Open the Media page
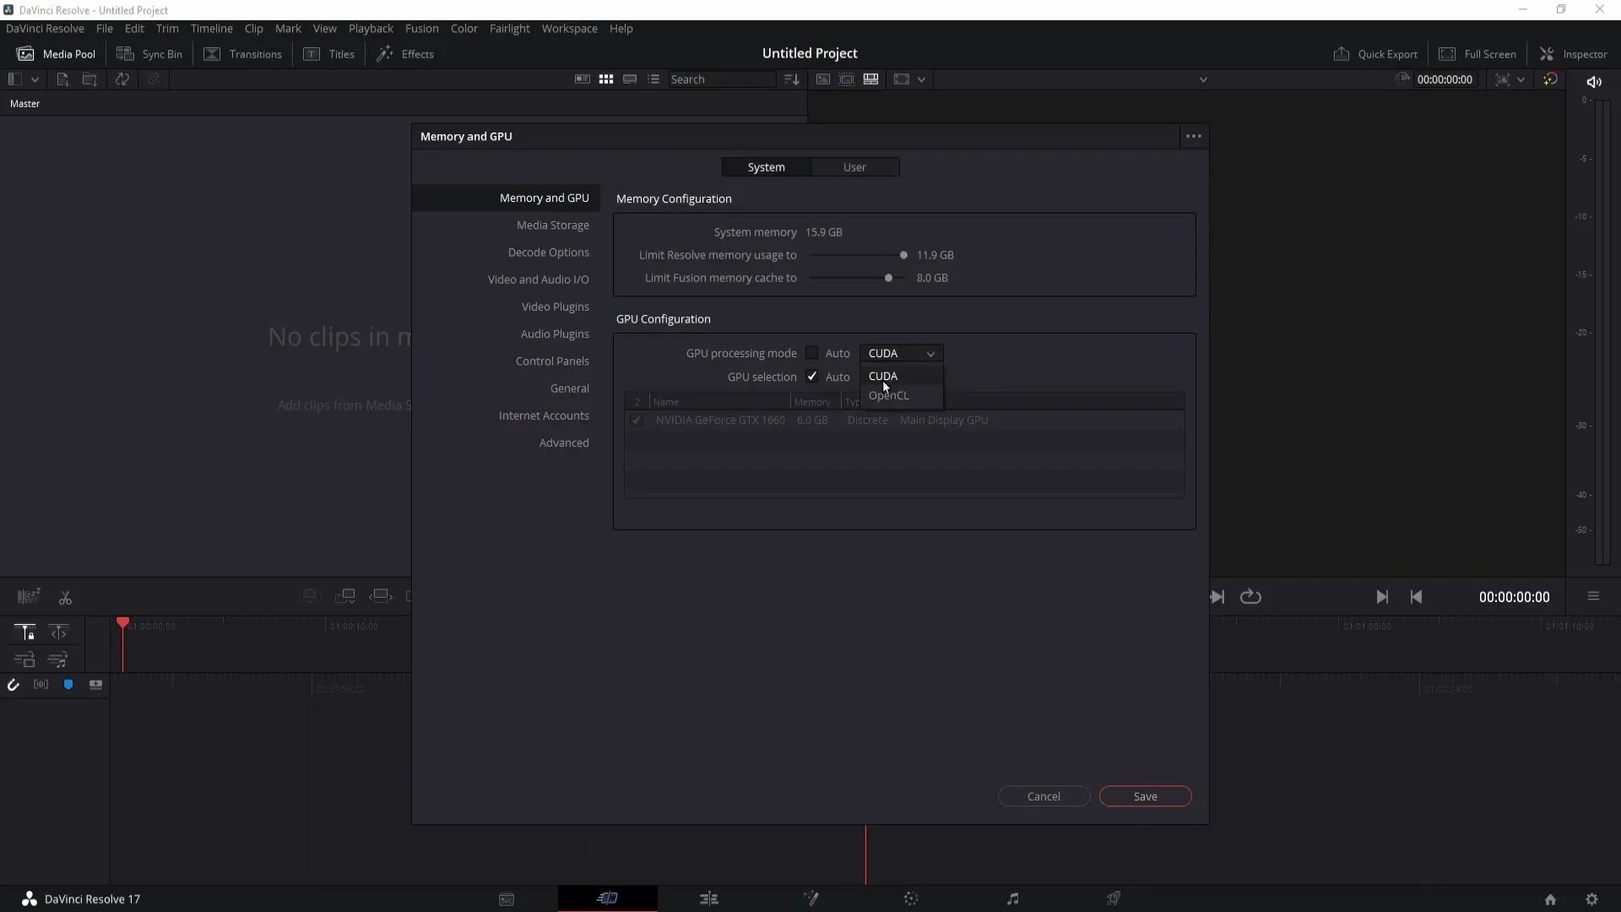This screenshot has width=1621, height=912. [x=507, y=899]
